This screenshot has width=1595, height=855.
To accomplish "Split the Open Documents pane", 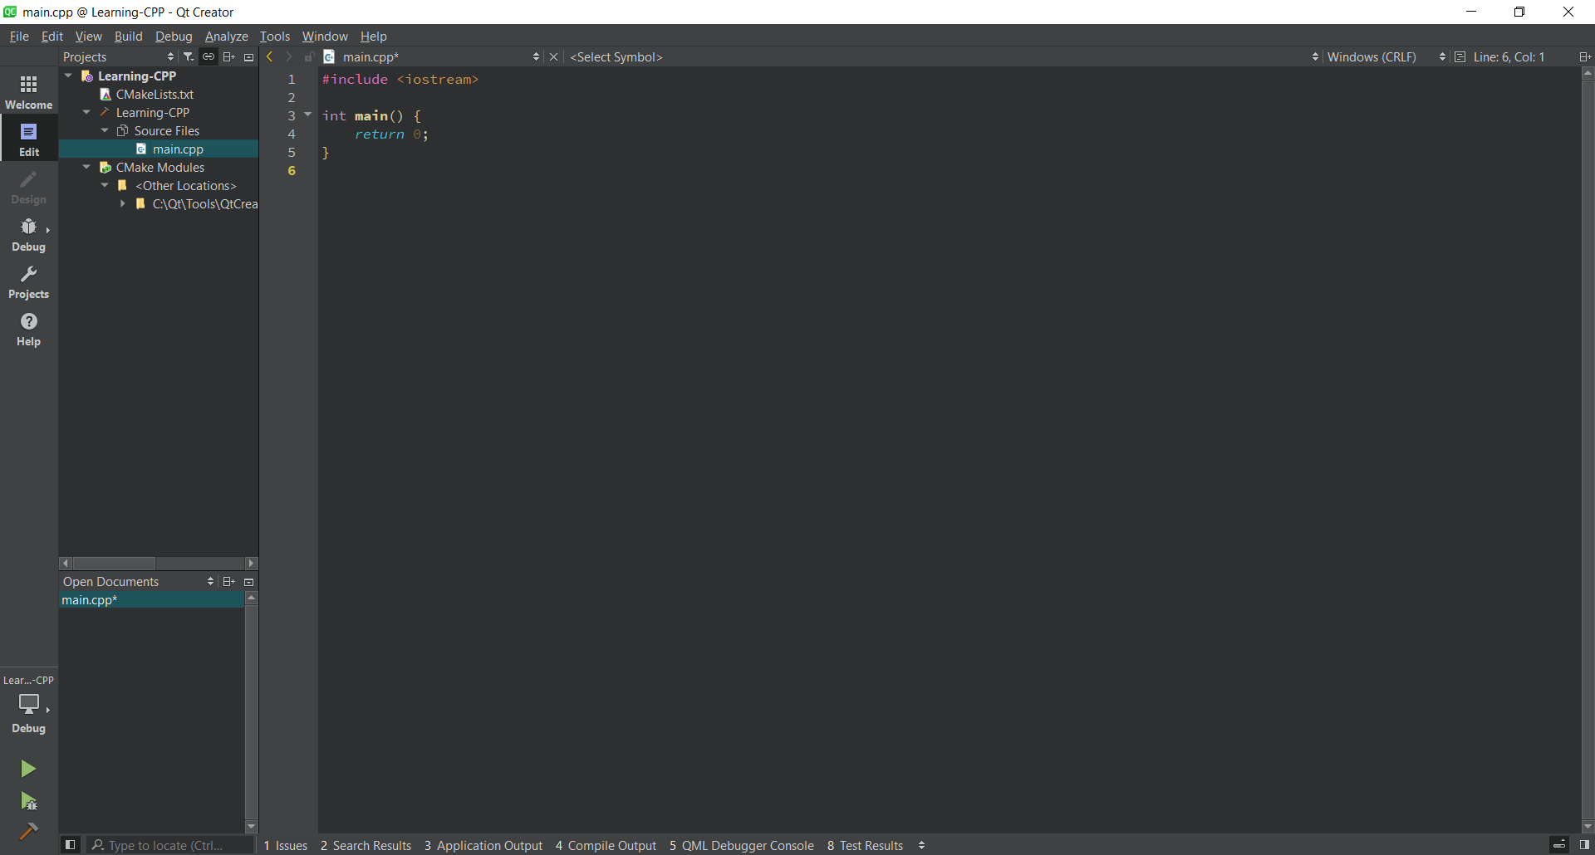I will [229, 581].
